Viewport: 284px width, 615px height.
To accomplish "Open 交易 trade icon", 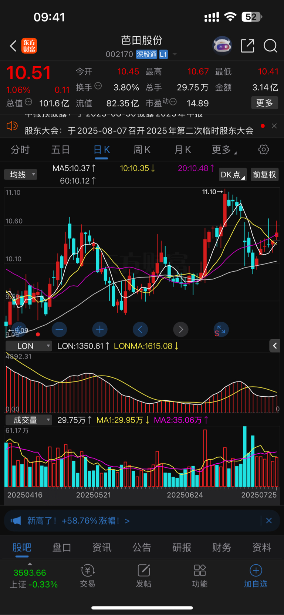I will point(88,576).
